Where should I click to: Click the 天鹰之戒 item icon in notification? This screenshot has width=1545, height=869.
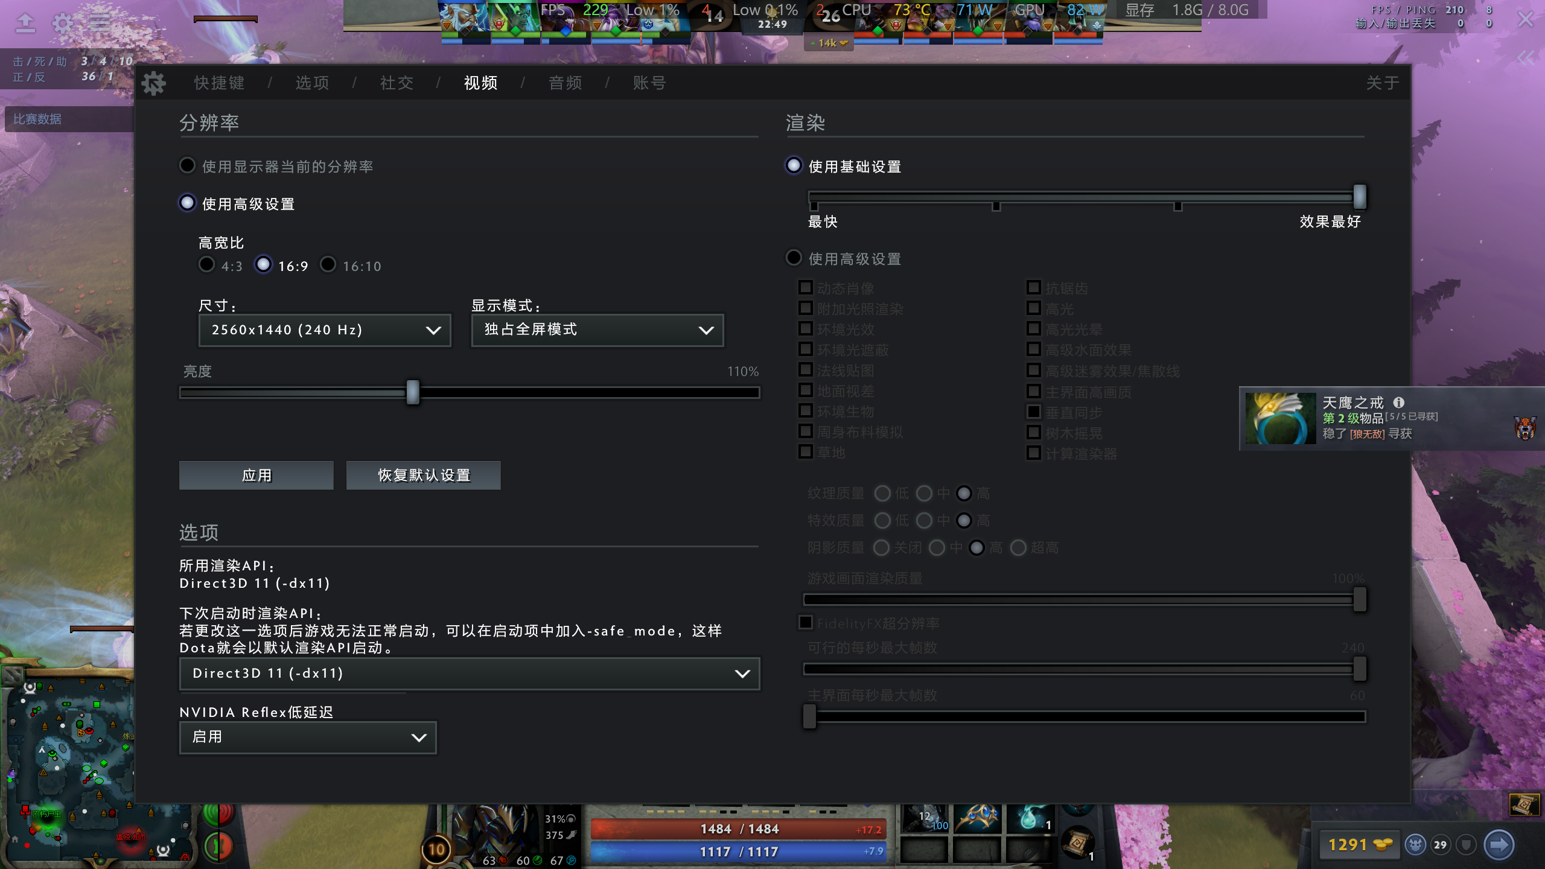[x=1280, y=418]
